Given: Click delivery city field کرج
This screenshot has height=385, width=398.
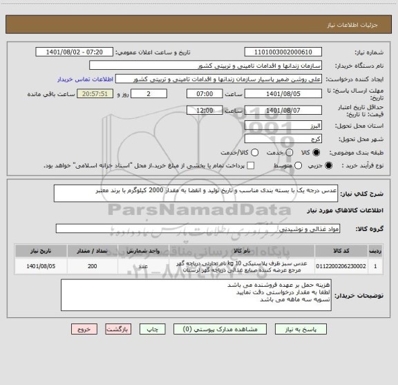Looking at the screenshot, I should point(283,139).
